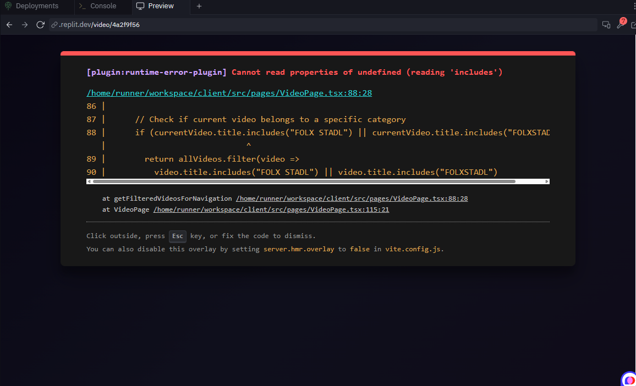636x386 pixels.
Task: Click the link icon in URL bar
Action: click(54, 25)
